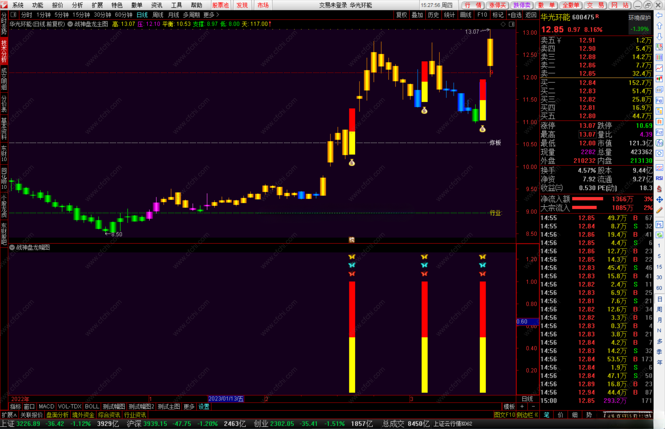Click the 2023/01/13 date marker on timeline
The image size is (665, 429).
226,399
